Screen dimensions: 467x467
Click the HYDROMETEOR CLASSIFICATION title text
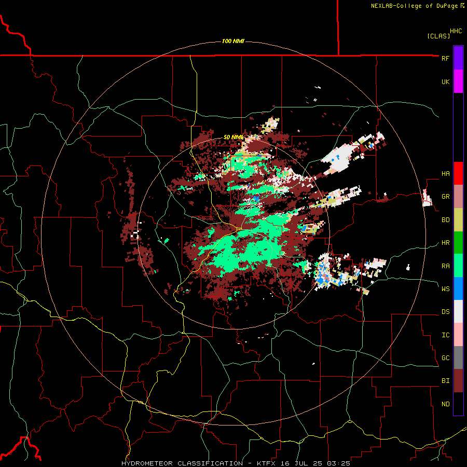182,463
